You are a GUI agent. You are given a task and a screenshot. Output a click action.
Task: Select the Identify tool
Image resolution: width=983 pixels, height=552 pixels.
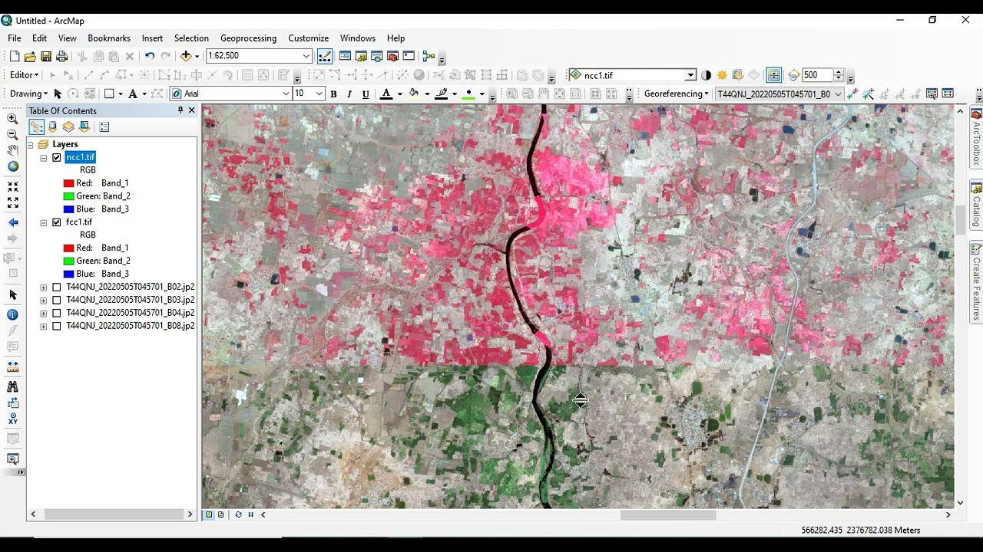12,314
